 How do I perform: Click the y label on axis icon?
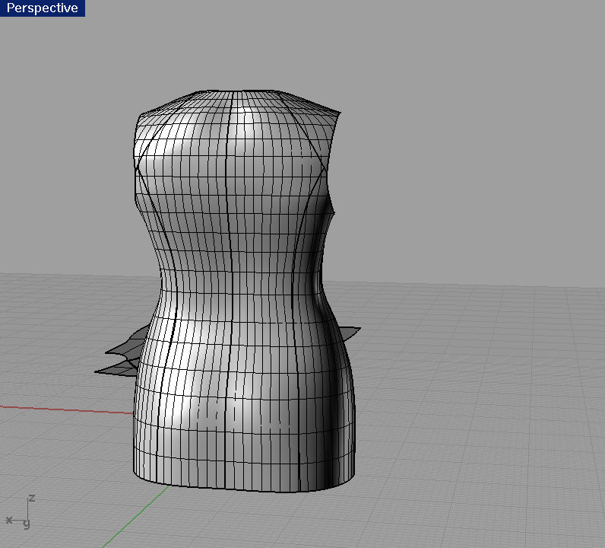click(27, 524)
